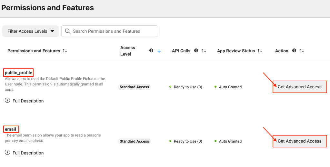Click the public_profile Full Description info icon
The height and width of the screenshot is (167, 330).
[x=7, y=101]
